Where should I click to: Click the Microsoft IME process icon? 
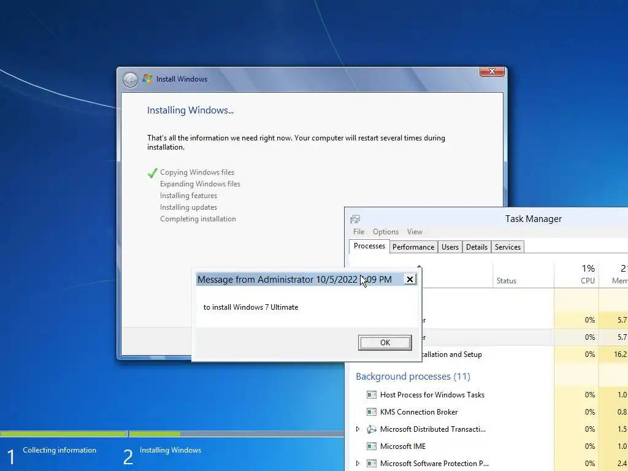pyautogui.click(x=372, y=446)
